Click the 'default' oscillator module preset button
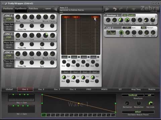 pos(138,112)
